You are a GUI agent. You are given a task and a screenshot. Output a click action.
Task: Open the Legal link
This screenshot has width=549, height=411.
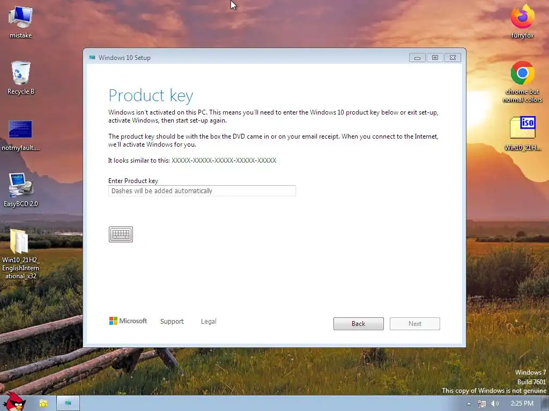point(209,321)
